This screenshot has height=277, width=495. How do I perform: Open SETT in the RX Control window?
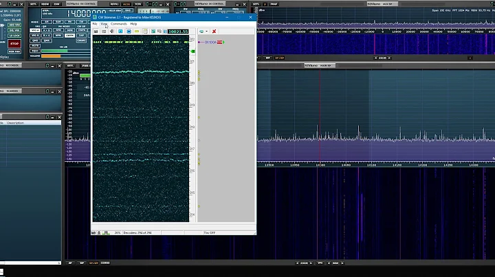[33, 4]
